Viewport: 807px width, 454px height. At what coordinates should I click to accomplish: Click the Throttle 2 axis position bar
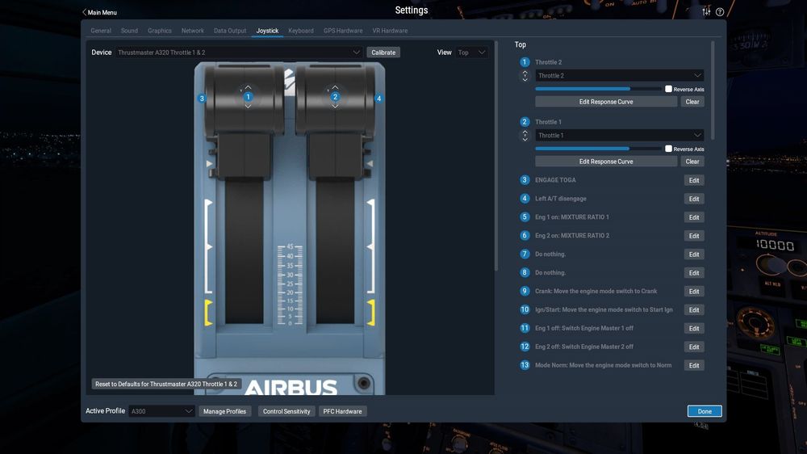coord(598,89)
